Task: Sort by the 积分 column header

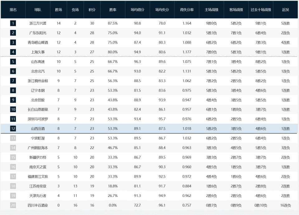Action: click(x=92, y=10)
